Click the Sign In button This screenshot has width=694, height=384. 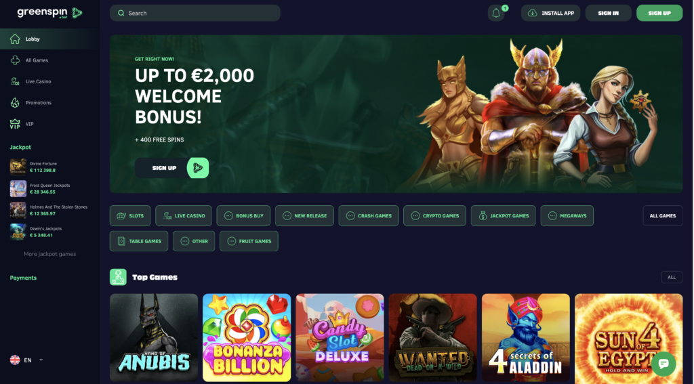tap(608, 14)
